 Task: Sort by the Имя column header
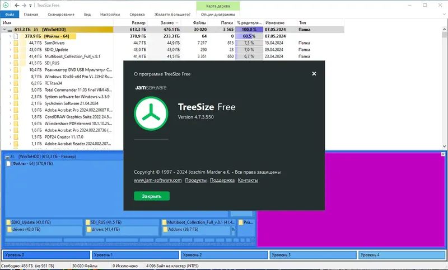pos(7,22)
